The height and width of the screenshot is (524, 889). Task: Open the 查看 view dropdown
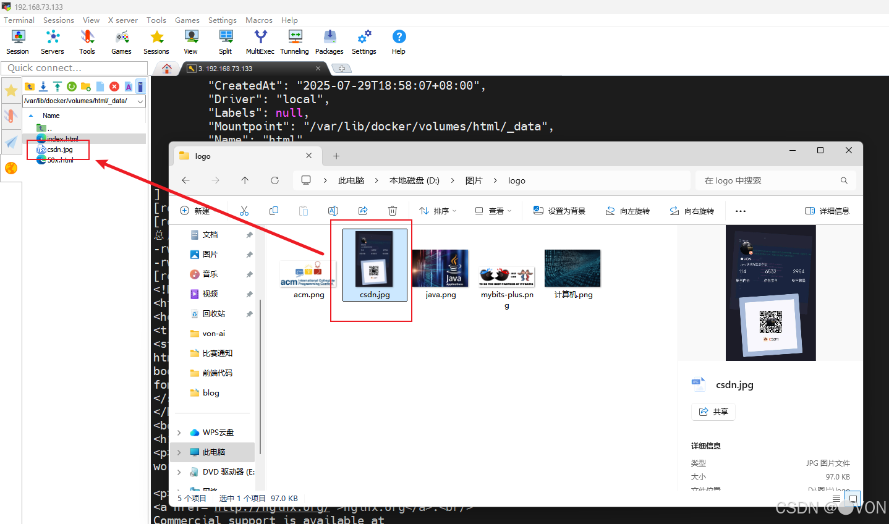click(x=493, y=211)
